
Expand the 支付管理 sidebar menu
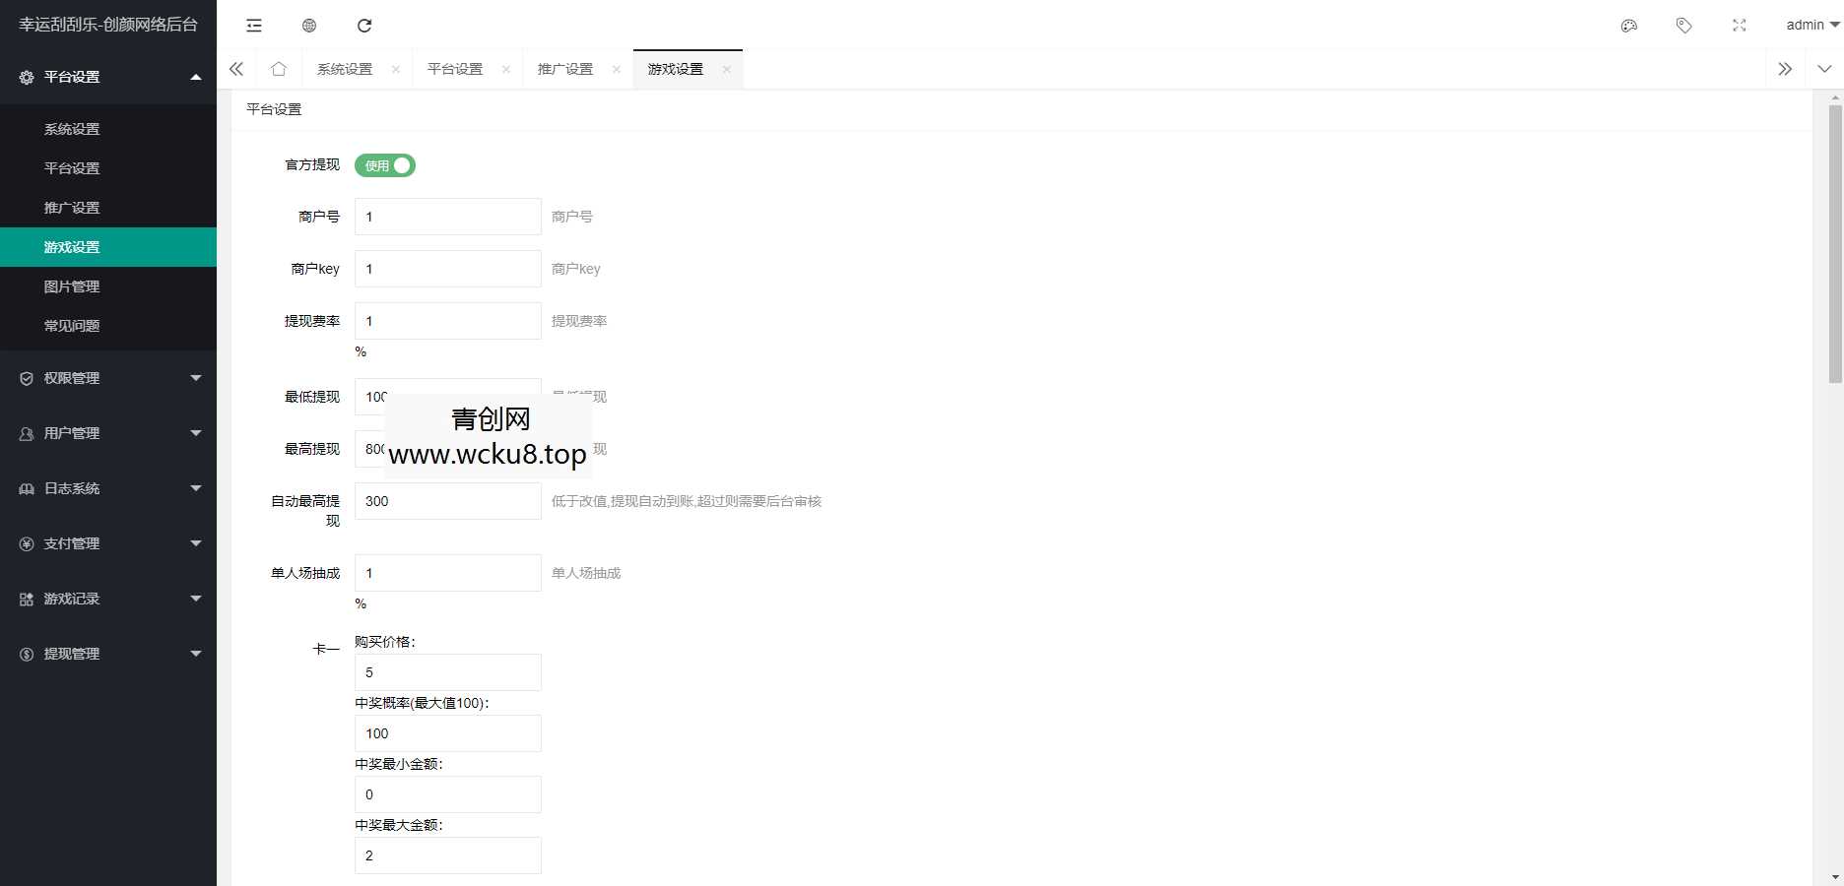[x=108, y=543]
